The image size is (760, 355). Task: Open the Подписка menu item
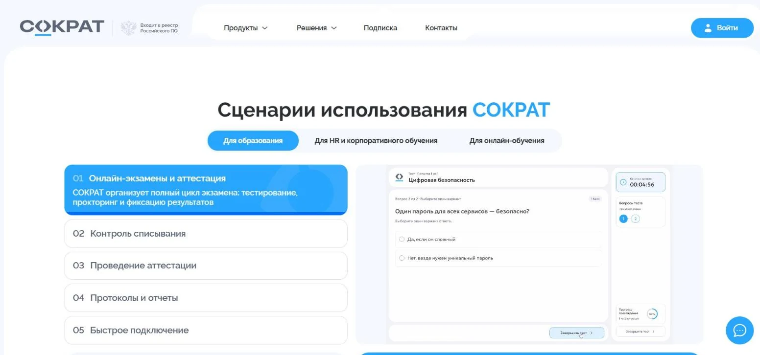[380, 28]
